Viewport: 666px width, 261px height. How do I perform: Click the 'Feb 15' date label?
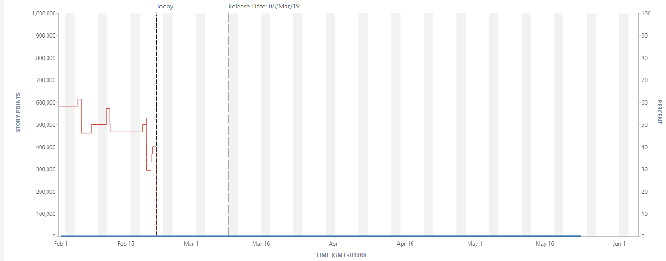(x=126, y=244)
